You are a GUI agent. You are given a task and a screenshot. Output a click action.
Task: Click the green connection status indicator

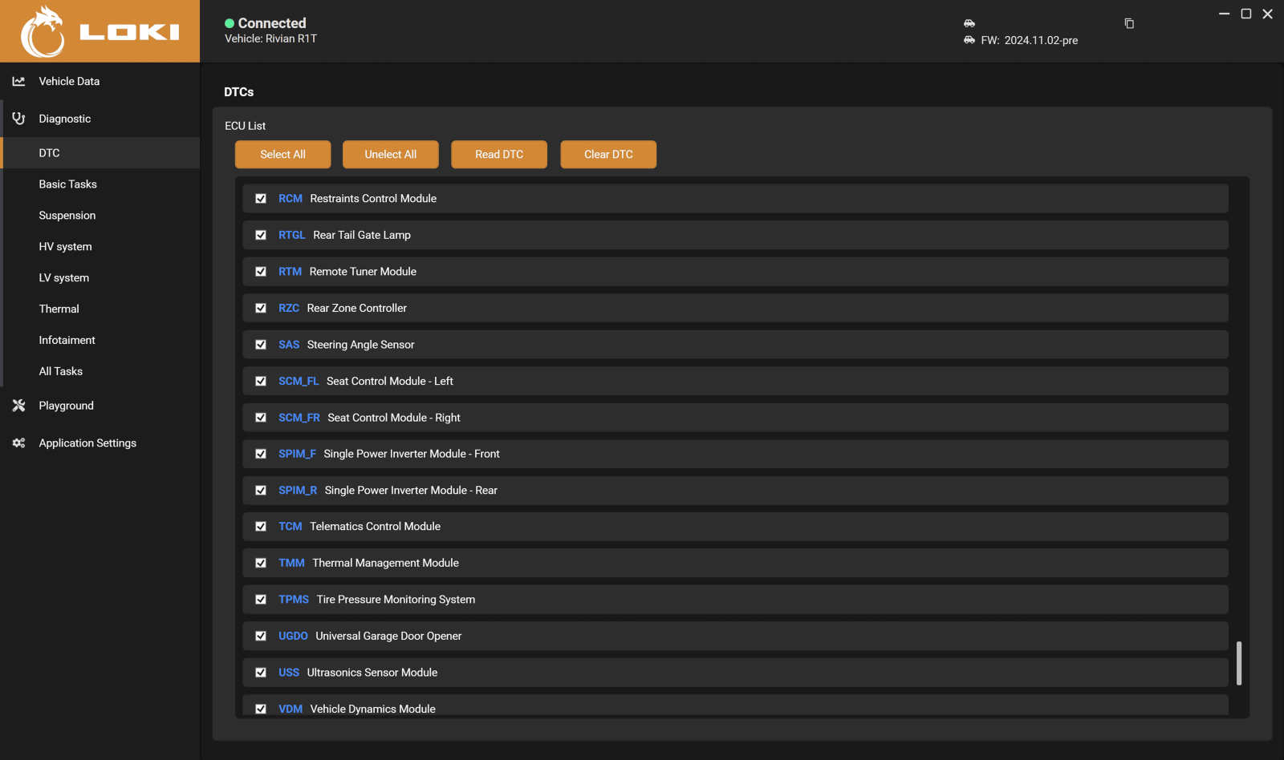(x=230, y=23)
